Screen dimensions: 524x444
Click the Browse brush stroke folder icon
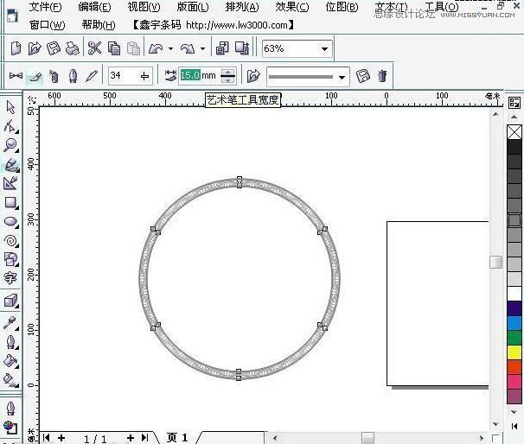[x=253, y=76]
